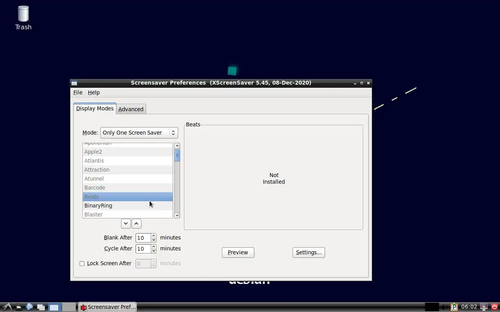This screenshot has height=312, width=500.
Task: Click the volume speaker tray icon
Action: (x=444, y=307)
